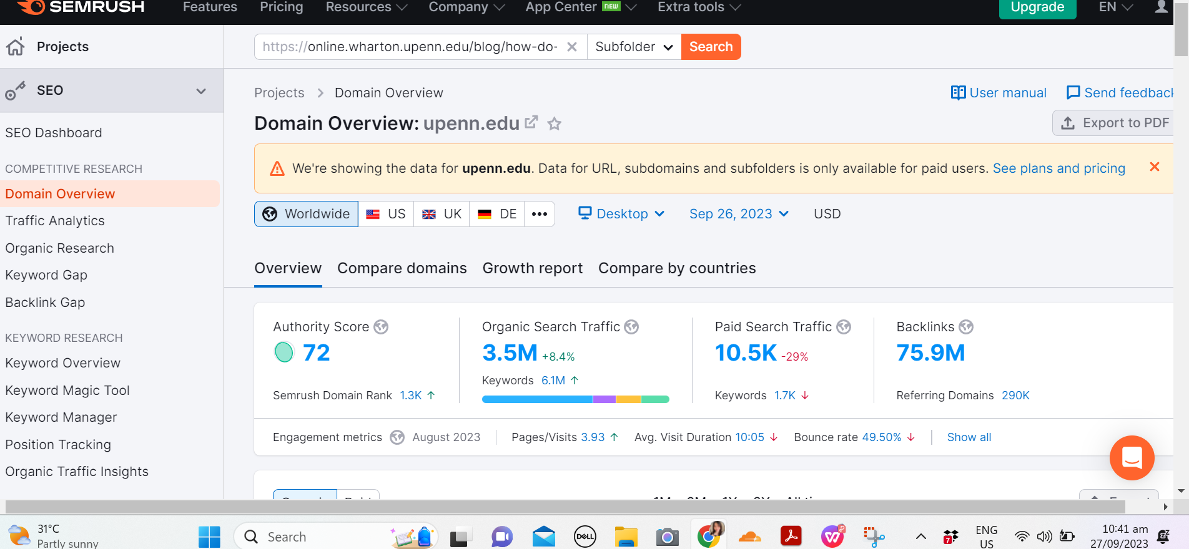The width and height of the screenshot is (1189, 549).
Task: Open Adobe Acrobat from taskbar
Action: (x=791, y=536)
